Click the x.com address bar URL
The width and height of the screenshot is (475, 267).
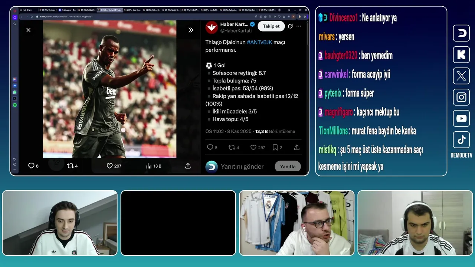pos(66,17)
